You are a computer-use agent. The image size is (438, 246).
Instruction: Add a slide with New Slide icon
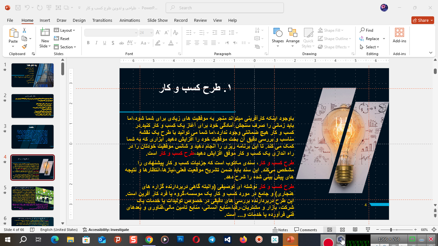click(45, 33)
